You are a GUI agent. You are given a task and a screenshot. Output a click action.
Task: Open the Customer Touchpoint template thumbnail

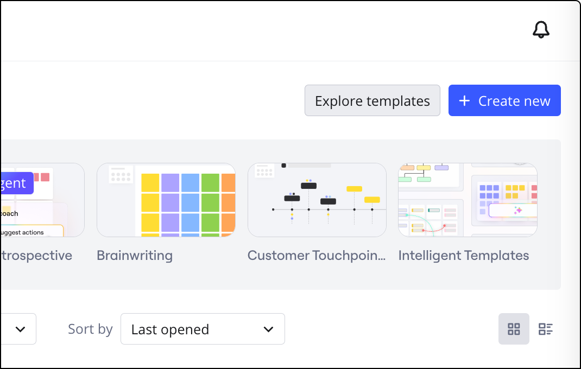click(x=317, y=200)
